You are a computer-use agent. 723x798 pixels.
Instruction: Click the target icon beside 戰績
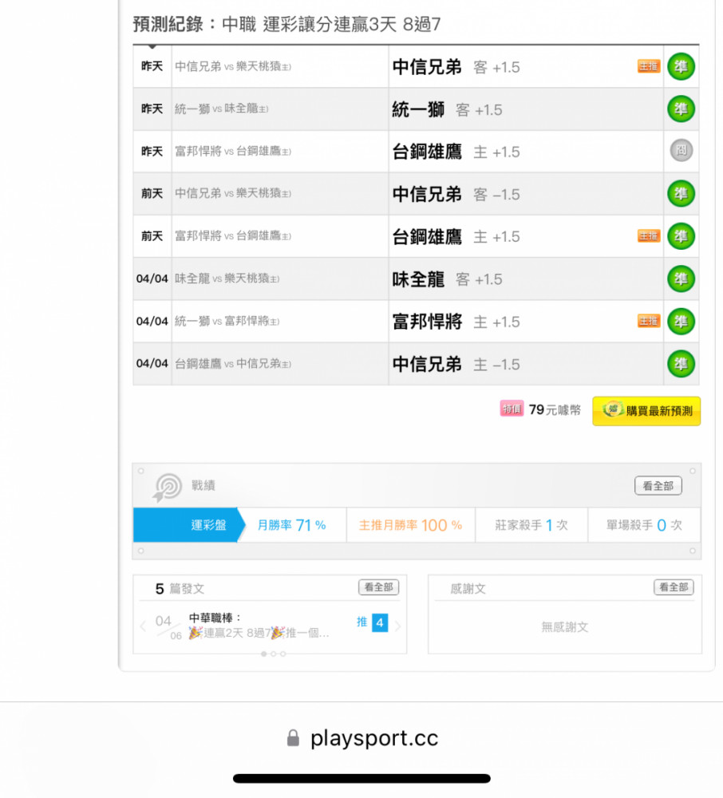(x=168, y=487)
